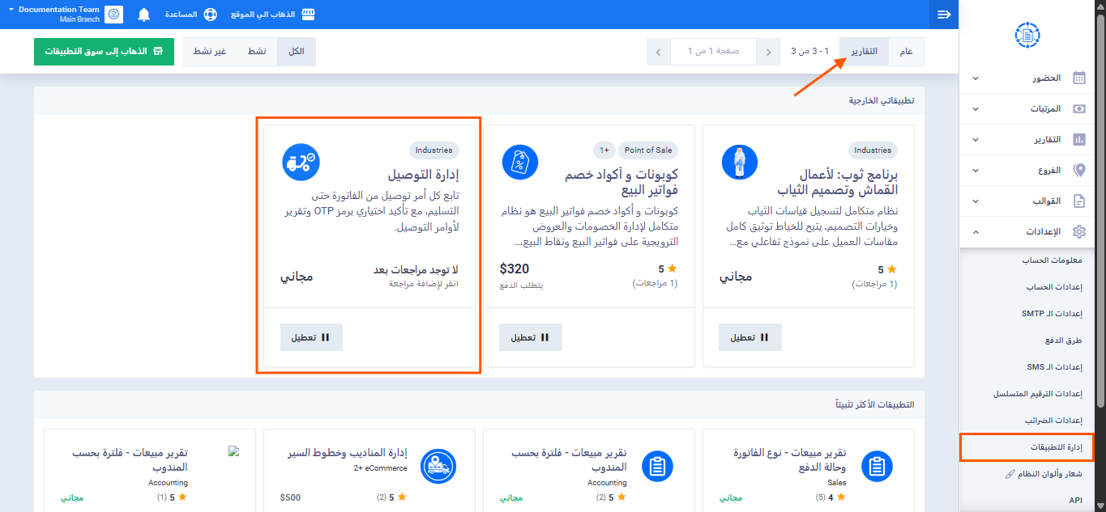The width and height of the screenshot is (1106, 512).
Task: Click the broken image icon of last report card
Action: (234, 451)
